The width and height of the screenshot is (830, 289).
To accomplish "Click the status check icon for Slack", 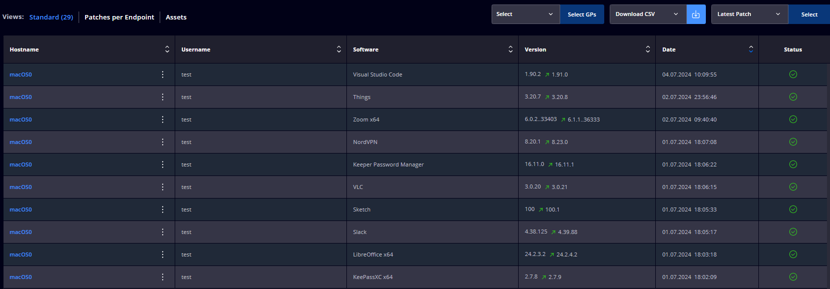I will 793,232.
